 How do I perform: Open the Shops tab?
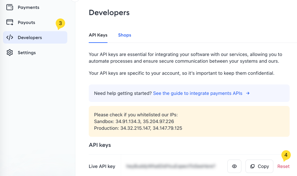click(125, 35)
